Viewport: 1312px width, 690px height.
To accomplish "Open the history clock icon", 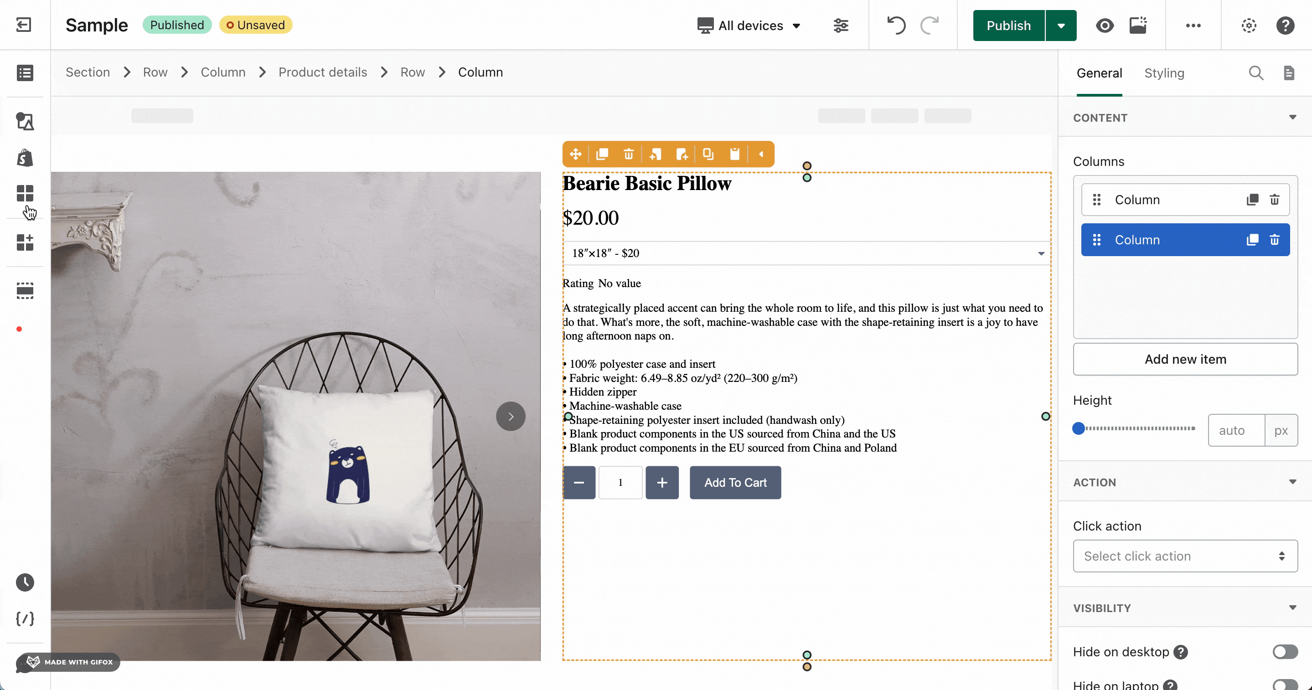I will [x=25, y=582].
